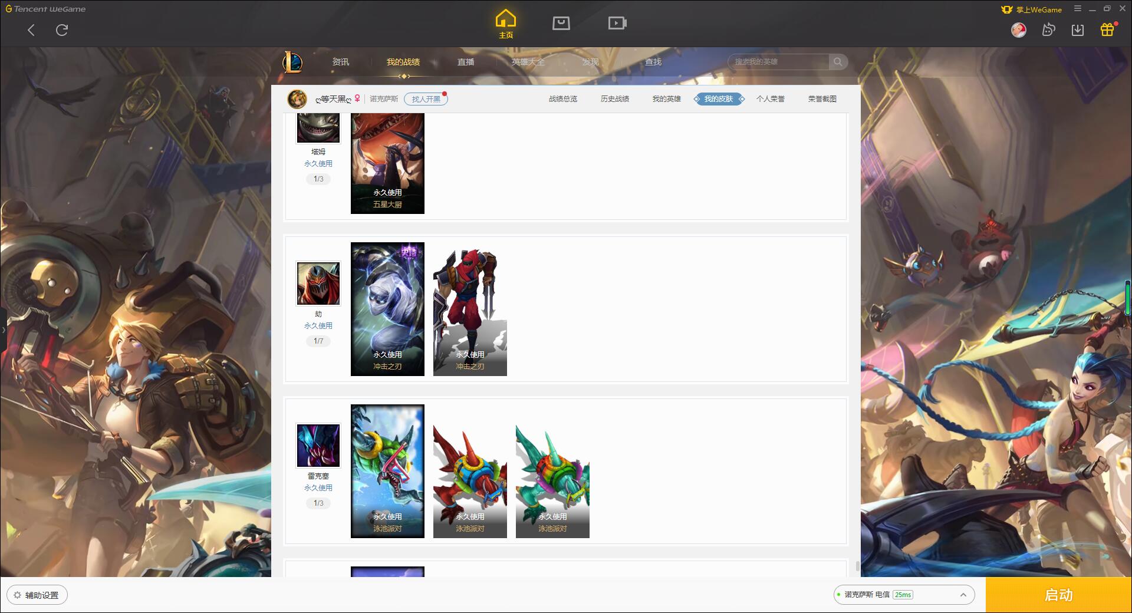Click the 雷克塞 champion portrait

(x=318, y=446)
